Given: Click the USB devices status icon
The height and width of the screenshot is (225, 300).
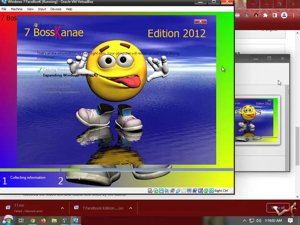Looking at the screenshot, I should (x=178, y=191).
